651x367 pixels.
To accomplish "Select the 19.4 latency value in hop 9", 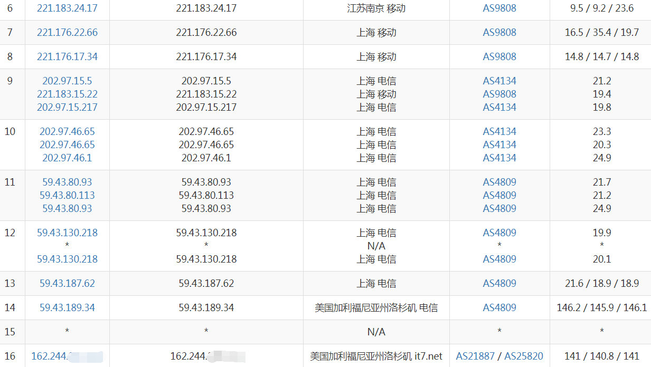I will pos(602,94).
